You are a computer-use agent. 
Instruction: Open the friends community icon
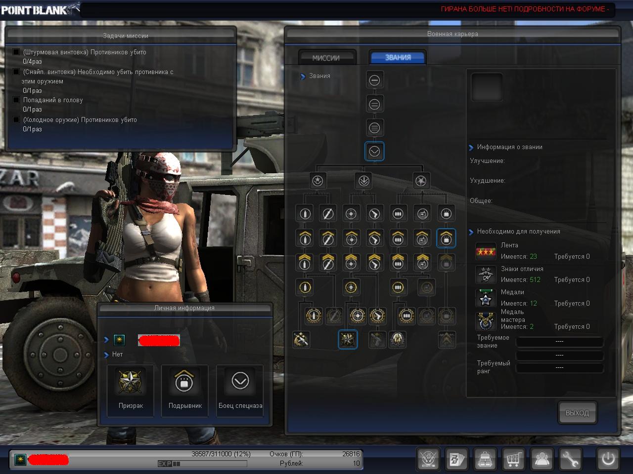(542, 459)
